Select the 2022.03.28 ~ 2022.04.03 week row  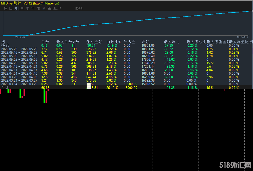(x=19, y=77)
